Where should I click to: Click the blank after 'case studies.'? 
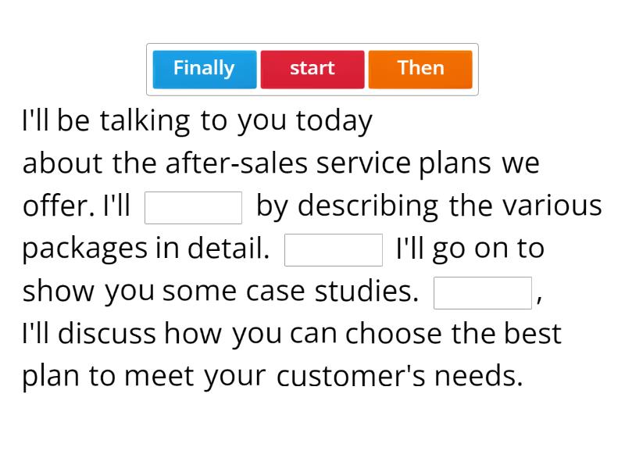pyautogui.click(x=483, y=293)
